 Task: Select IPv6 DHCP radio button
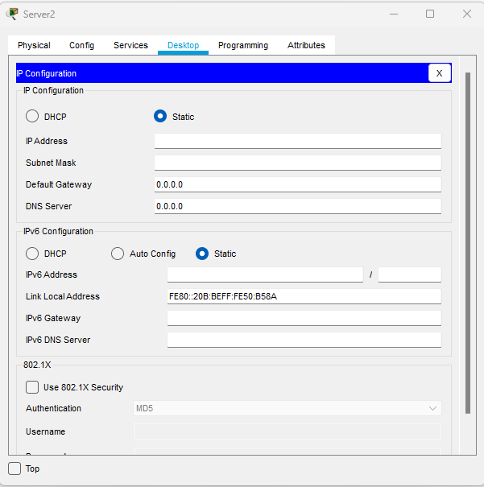click(32, 254)
